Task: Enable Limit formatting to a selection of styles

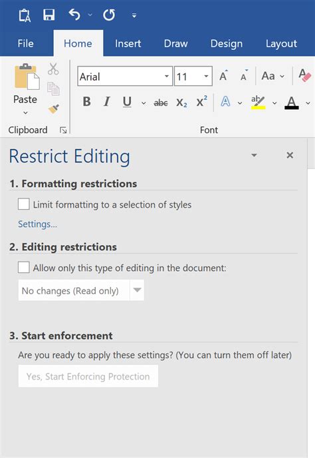Action: (x=24, y=204)
